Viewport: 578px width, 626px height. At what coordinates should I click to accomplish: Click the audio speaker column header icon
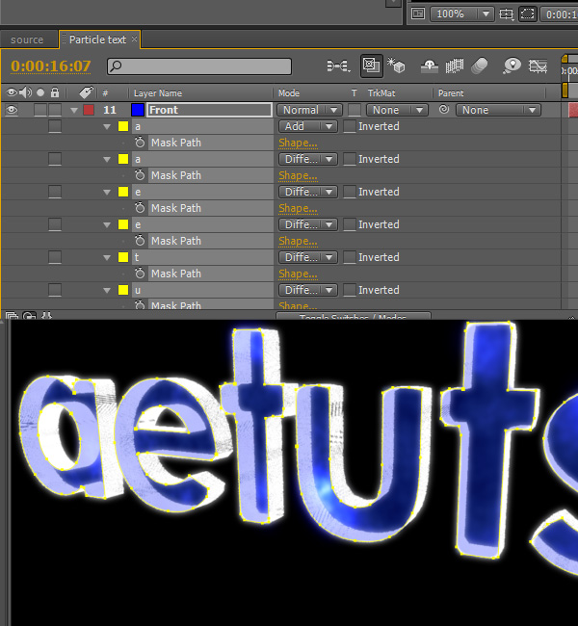click(26, 92)
